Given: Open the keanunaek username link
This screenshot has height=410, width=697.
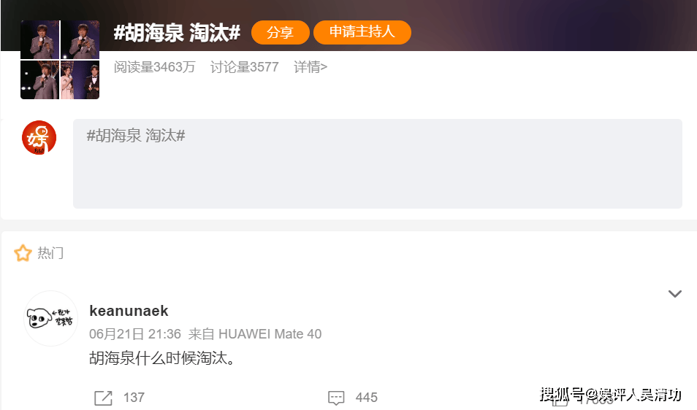Looking at the screenshot, I should [x=129, y=311].
